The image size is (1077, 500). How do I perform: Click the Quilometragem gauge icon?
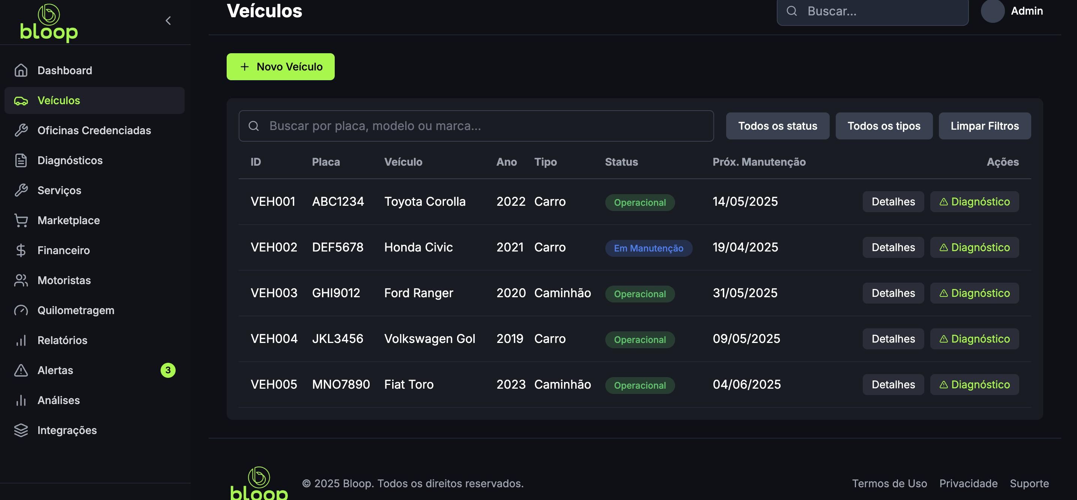[x=21, y=310]
